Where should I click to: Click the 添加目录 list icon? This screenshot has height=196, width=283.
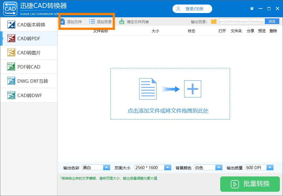[x=92, y=21]
